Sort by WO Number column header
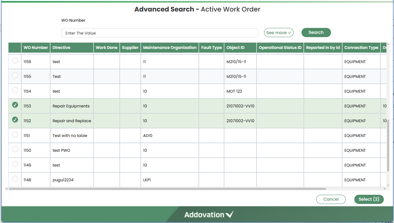 click(x=36, y=48)
